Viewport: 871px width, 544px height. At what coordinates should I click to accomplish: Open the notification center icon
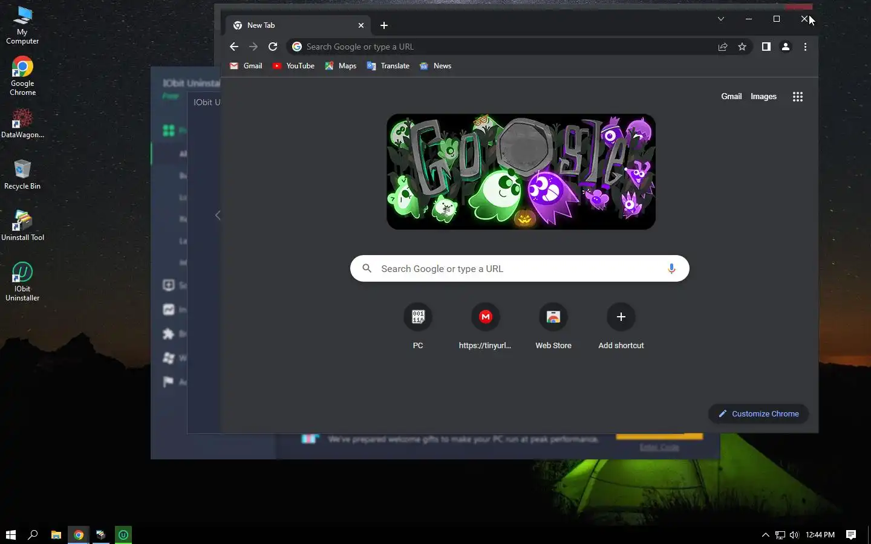point(851,535)
